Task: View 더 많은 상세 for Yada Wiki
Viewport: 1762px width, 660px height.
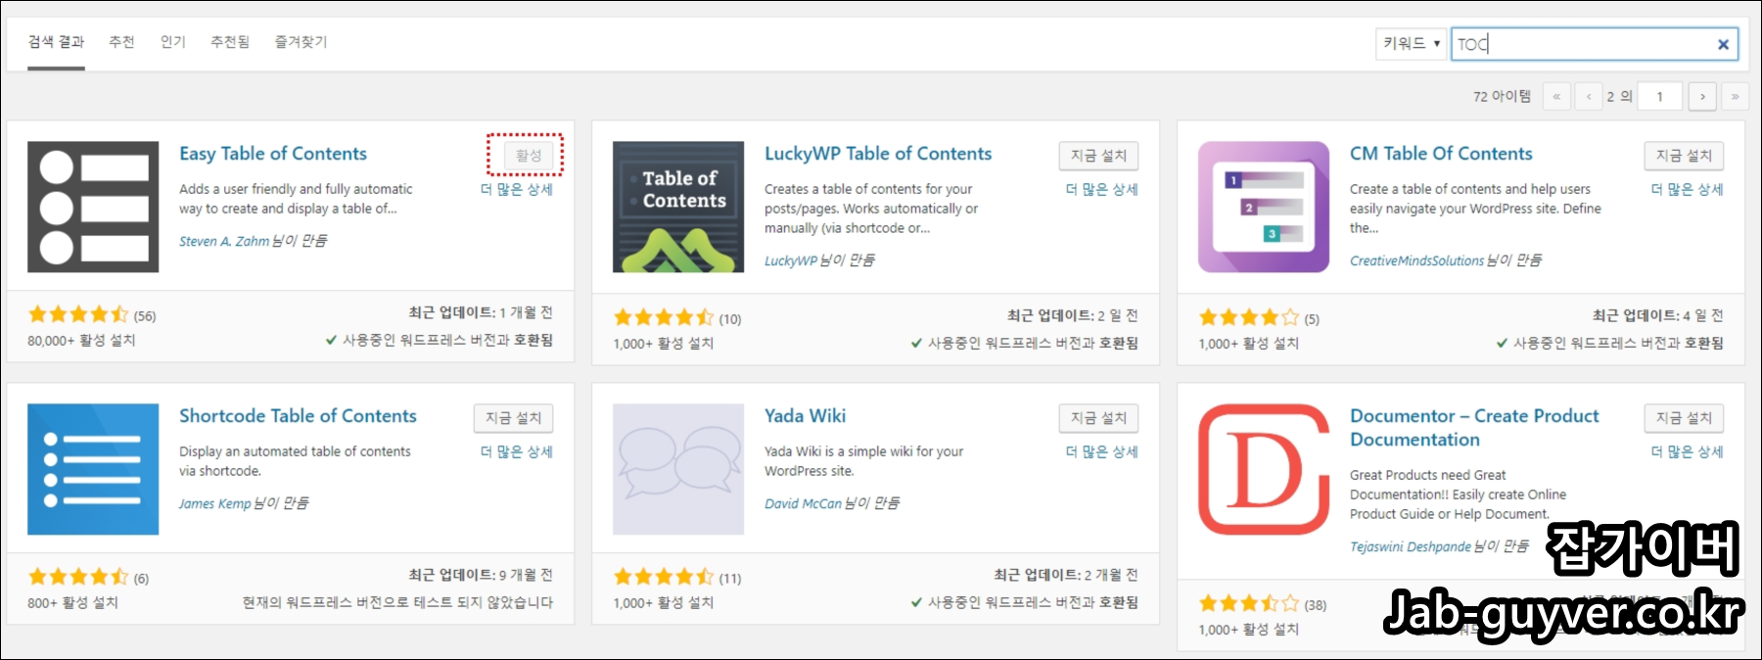Action: pyautogui.click(x=1102, y=451)
